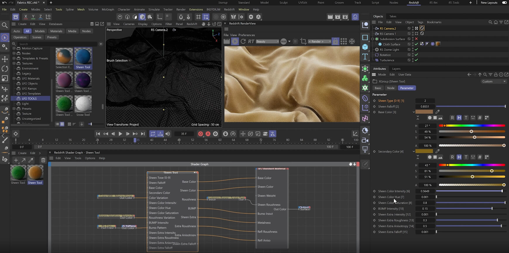Collapse the Subdivision Surface hierarchy
The image size is (509, 253).
[373, 39]
